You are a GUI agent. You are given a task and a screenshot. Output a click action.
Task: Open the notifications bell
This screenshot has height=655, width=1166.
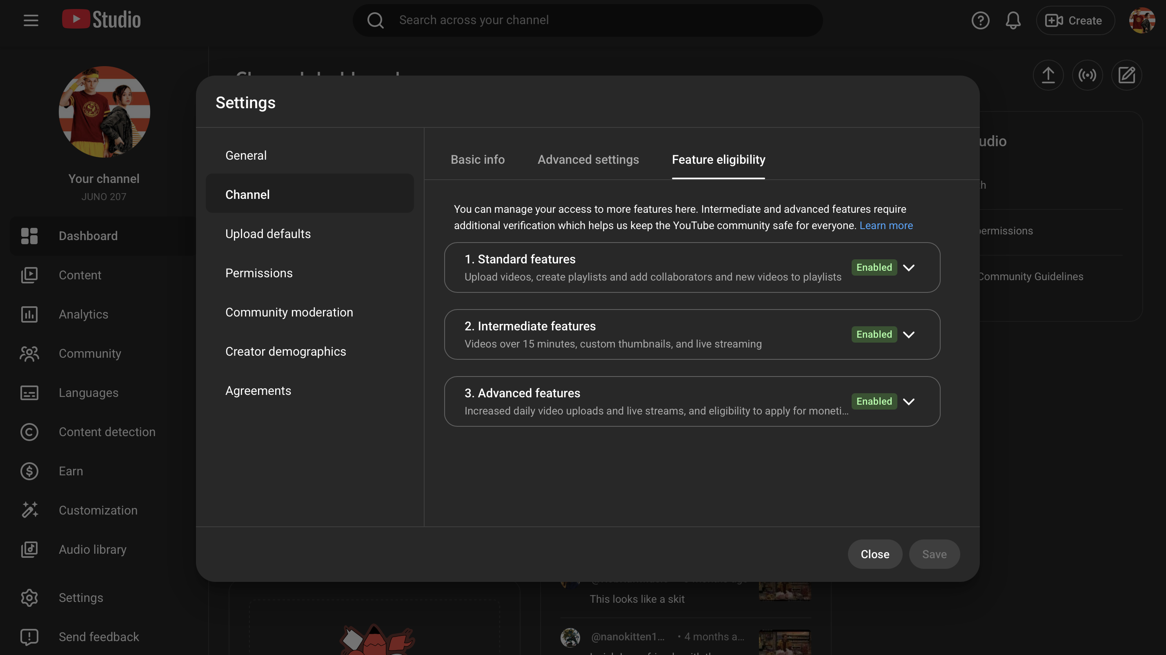1013,20
